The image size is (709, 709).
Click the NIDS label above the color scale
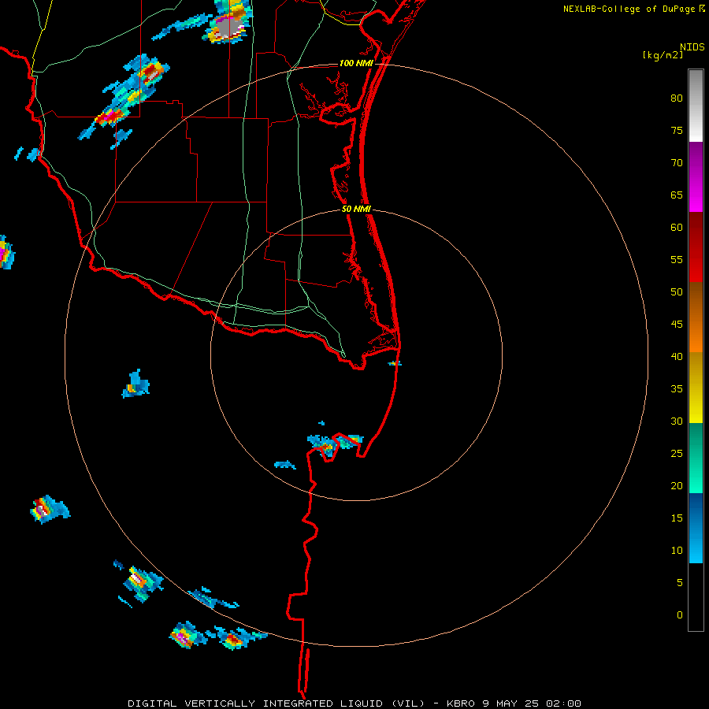point(692,46)
